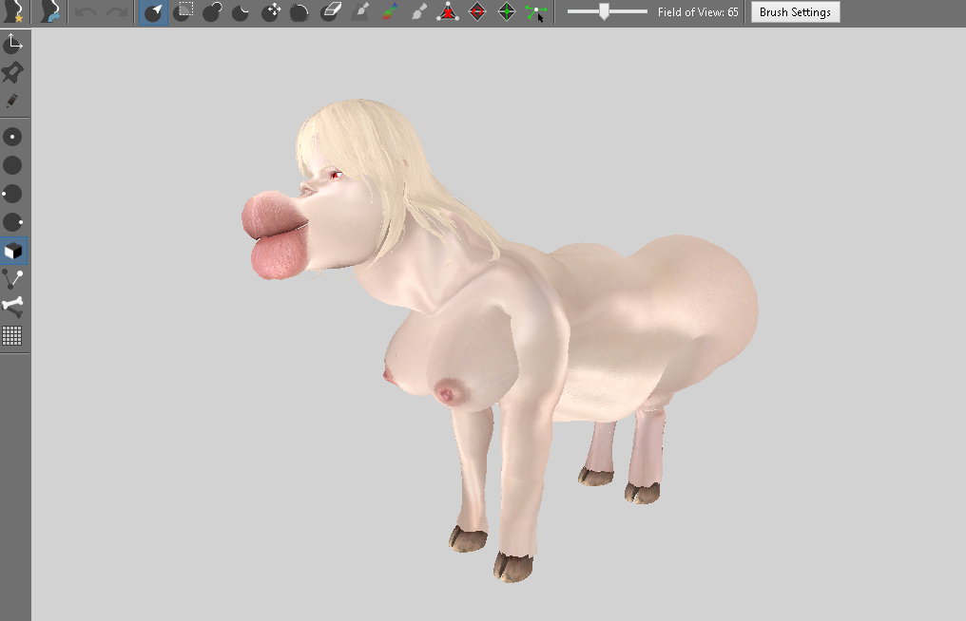Enable X-mirror with the center dot circle

click(x=13, y=137)
